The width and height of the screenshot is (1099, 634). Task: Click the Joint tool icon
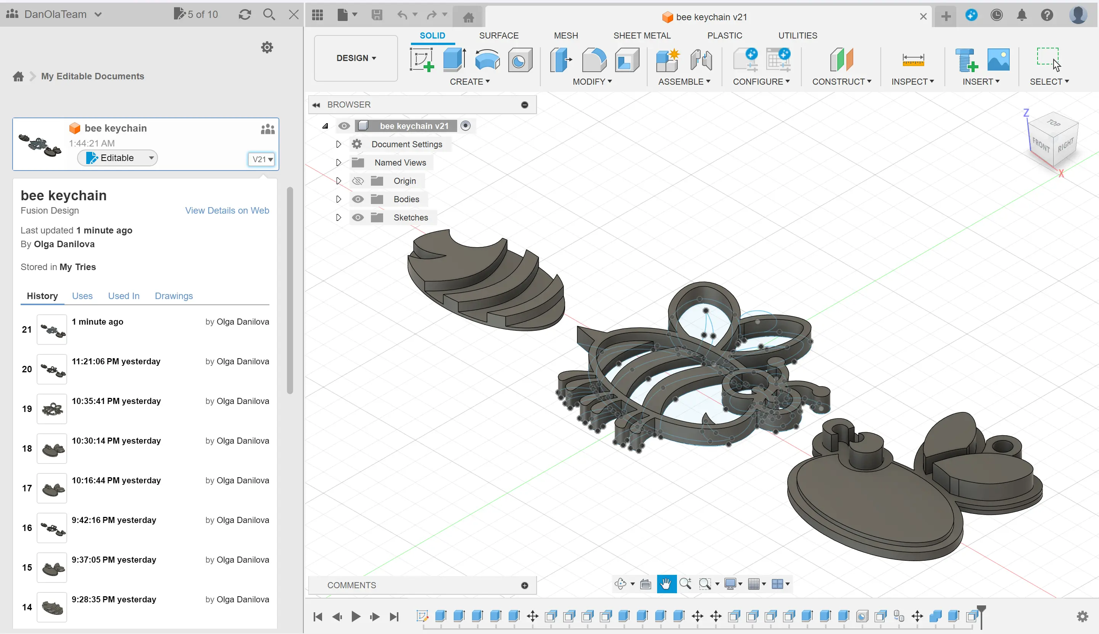[701, 60]
